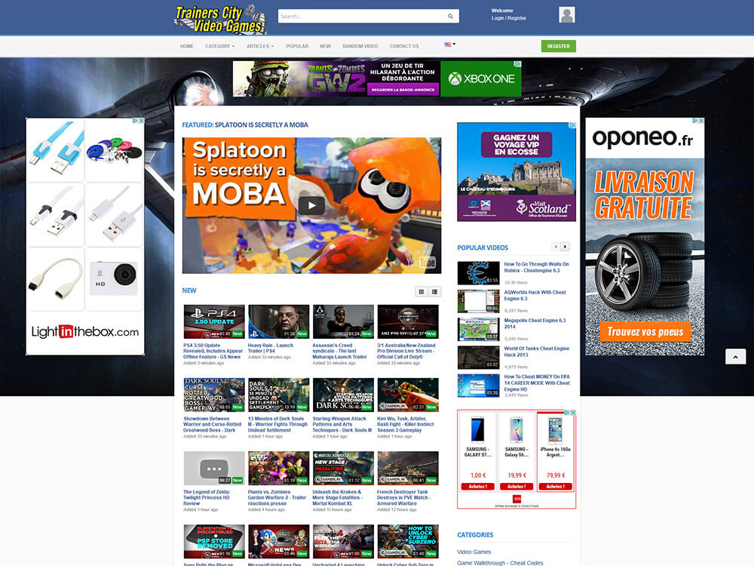Open the World Of Tanks popular thumbnail
Screen dimensions: 754x566
479,357
